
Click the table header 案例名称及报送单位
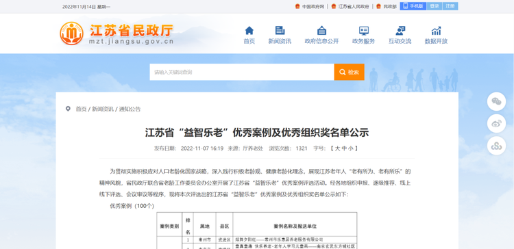[295, 226]
